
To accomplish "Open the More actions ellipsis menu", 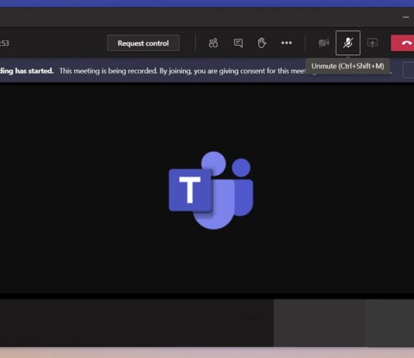I will click(287, 43).
